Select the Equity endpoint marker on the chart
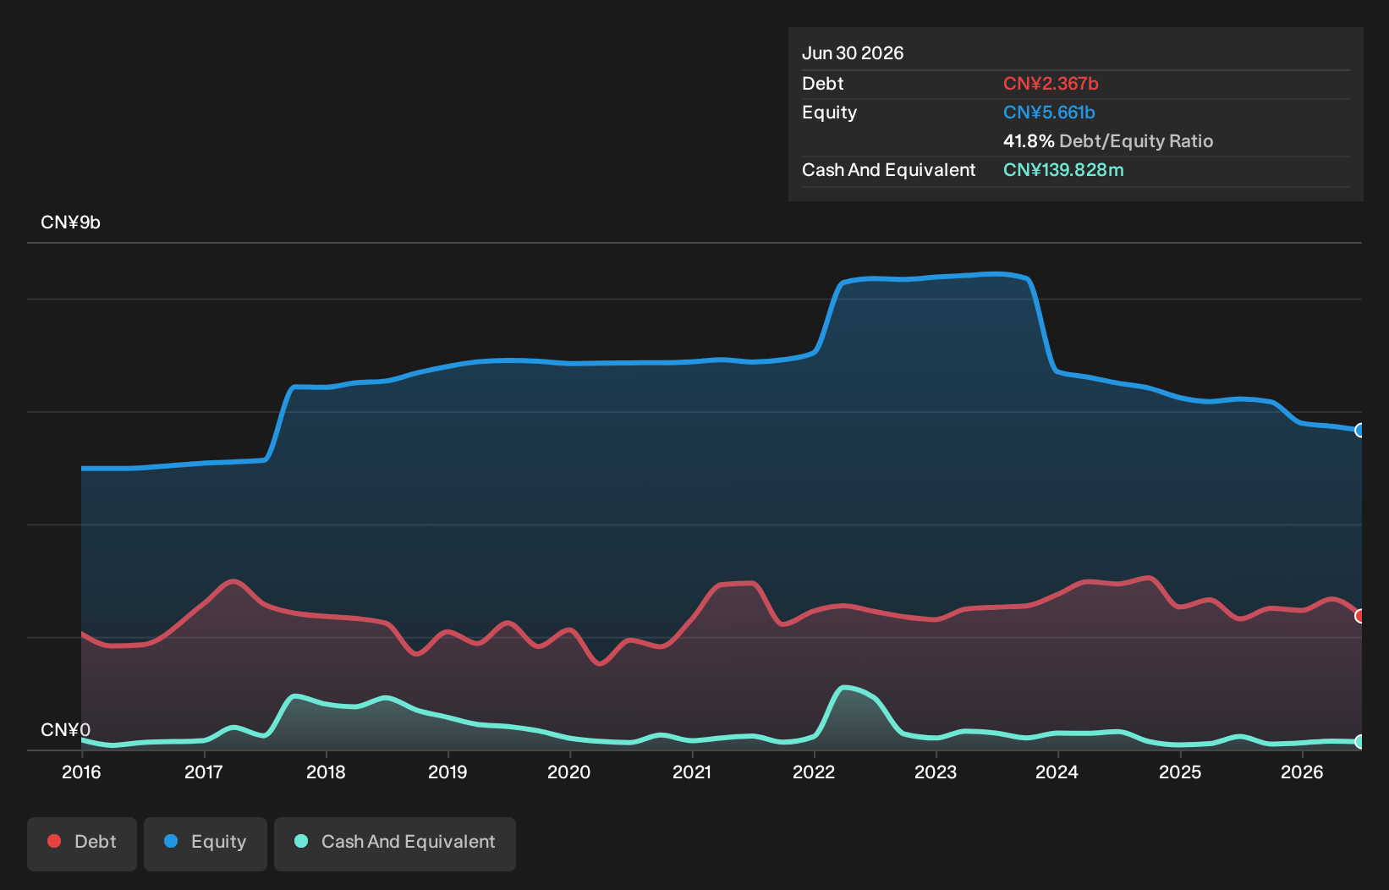The image size is (1389, 890). (x=1360, y=430)
